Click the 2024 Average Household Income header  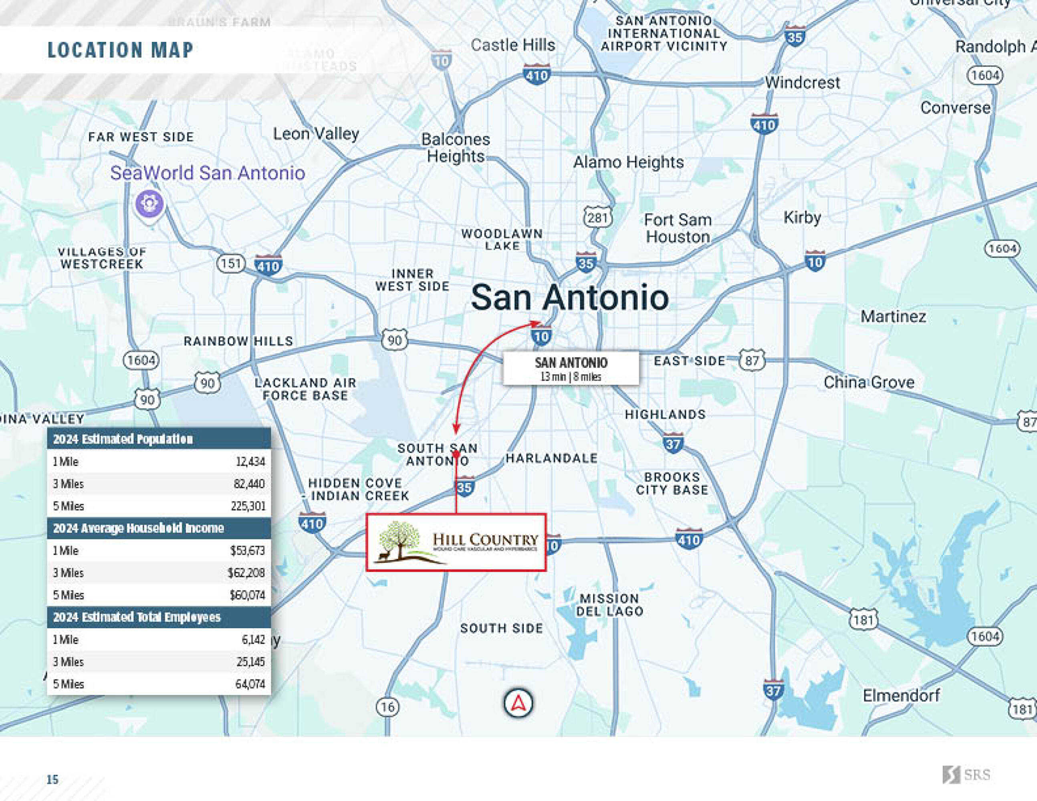click(159, 528)
